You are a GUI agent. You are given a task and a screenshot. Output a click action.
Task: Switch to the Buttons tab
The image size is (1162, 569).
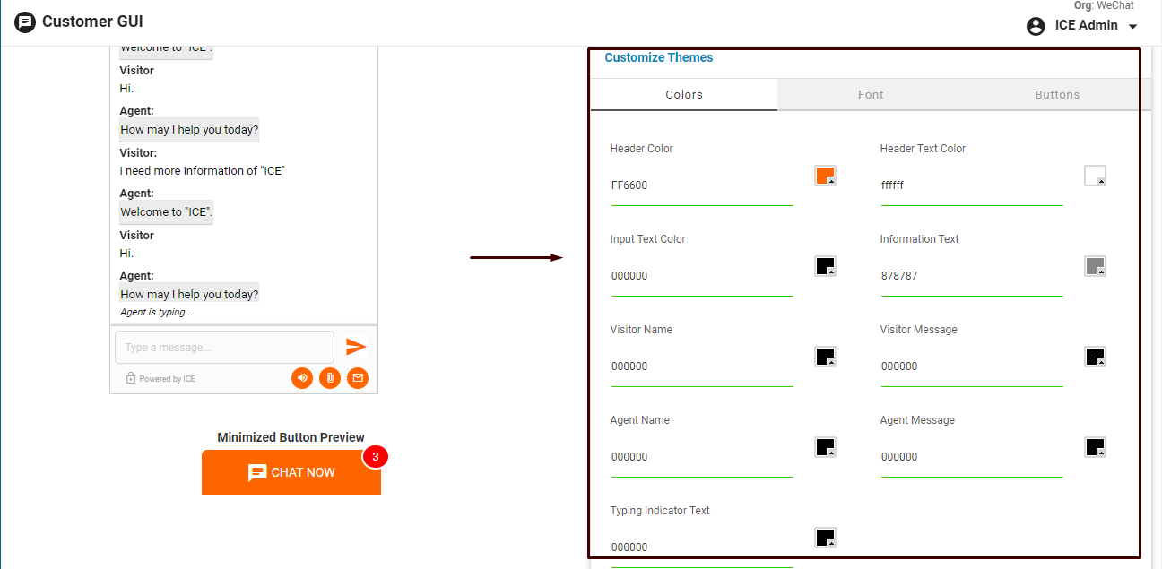coord(1057,95)
